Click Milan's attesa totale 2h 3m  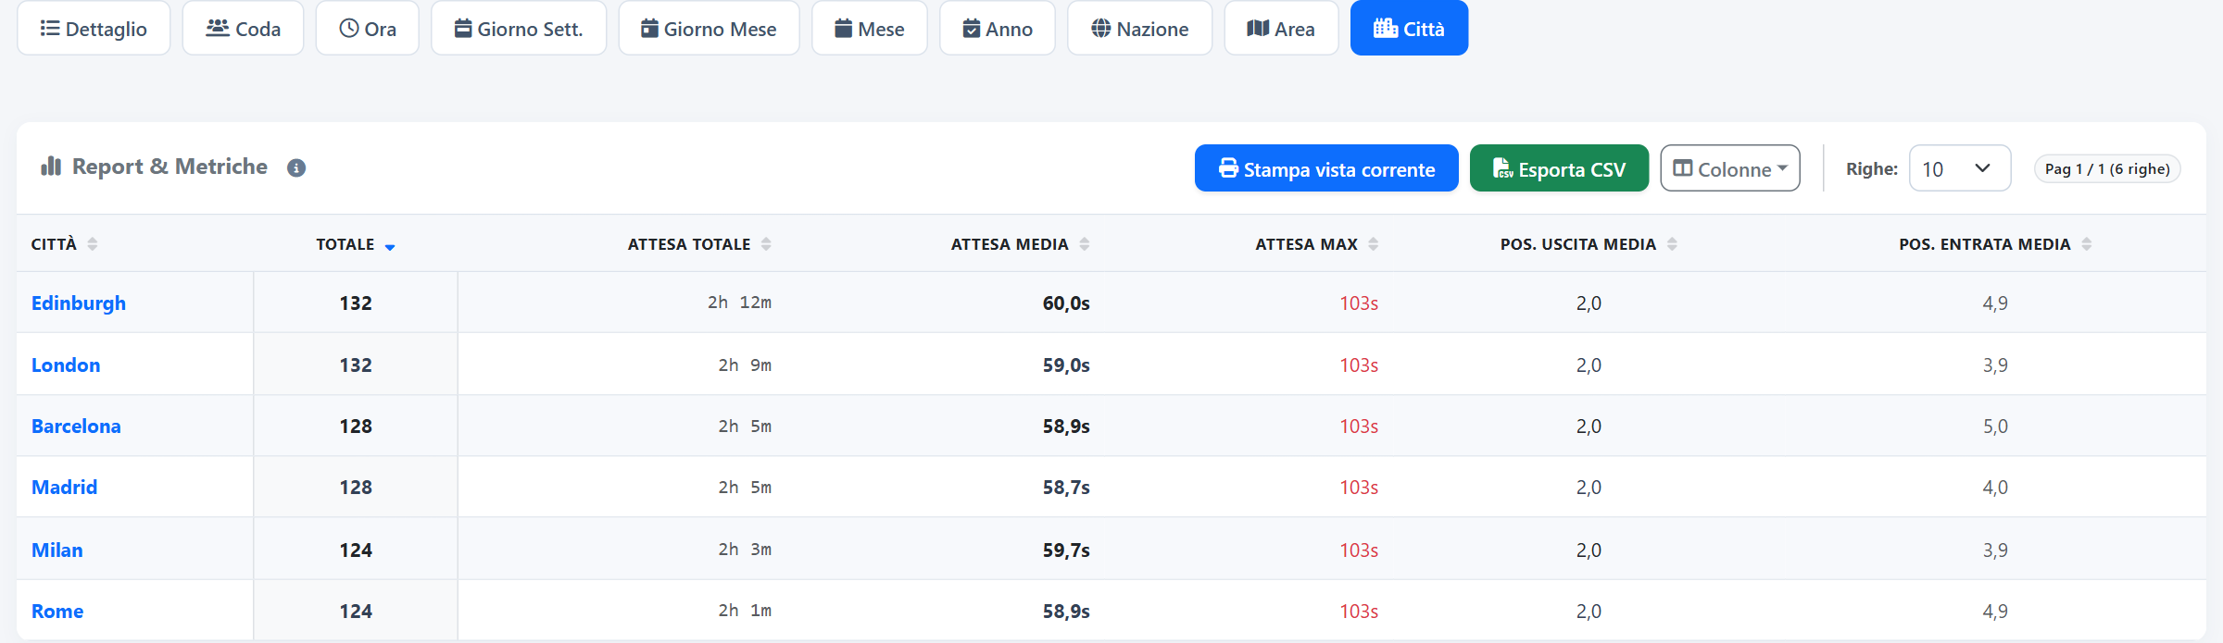[x=745, y=550]
